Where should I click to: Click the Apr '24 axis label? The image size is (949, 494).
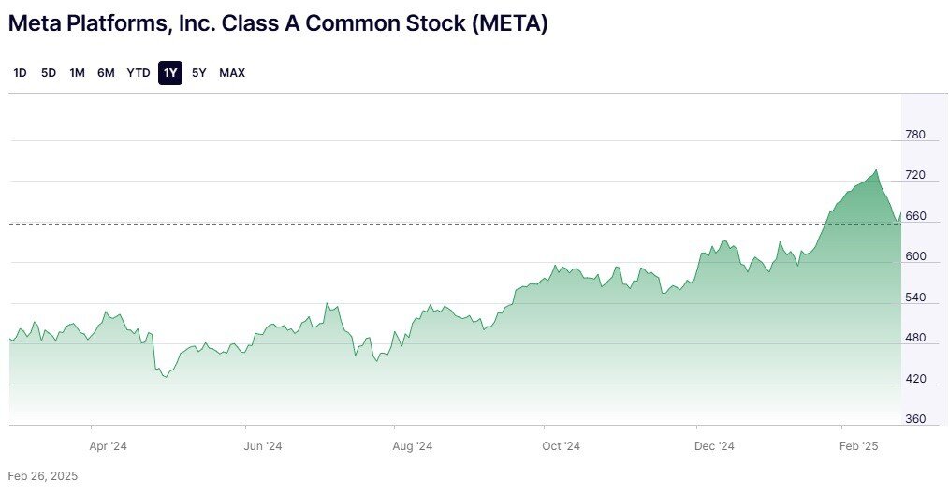pyautogui.click(x=108, y=446)
